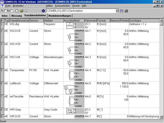Viewport: 164px width, 123px height.
Task: Open the Fenster menu
Action: pos(76,6)
